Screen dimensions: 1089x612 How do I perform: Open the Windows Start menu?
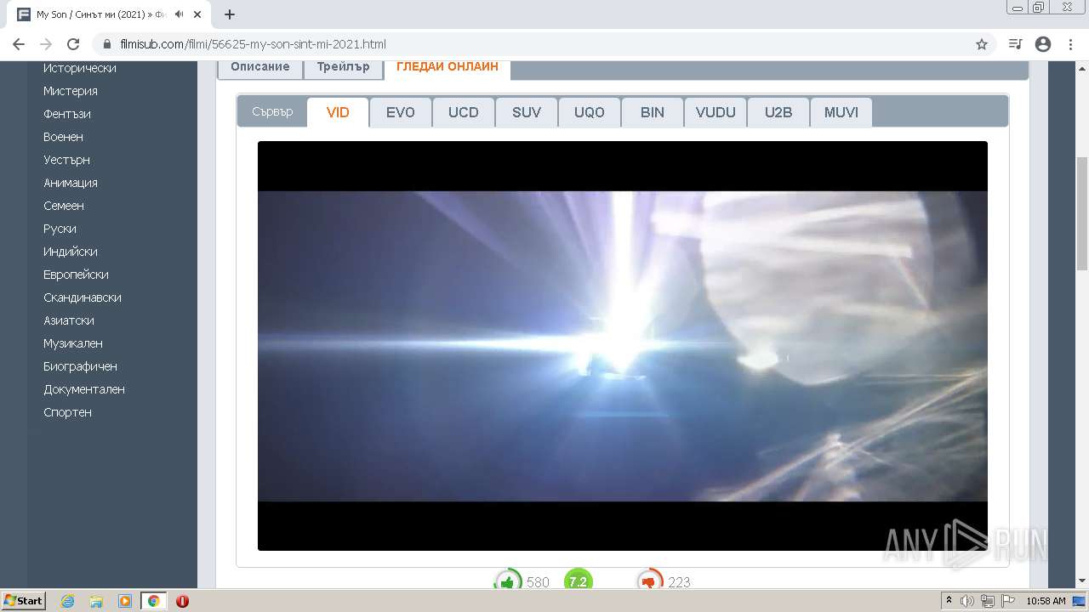tap(24, 601)
